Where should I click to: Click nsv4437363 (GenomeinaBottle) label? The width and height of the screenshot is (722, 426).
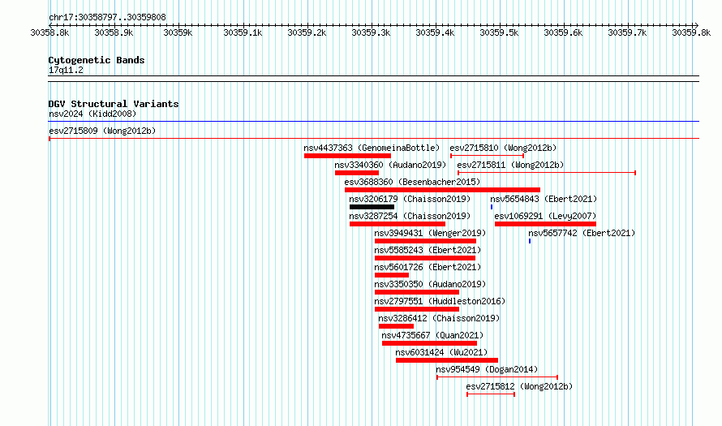tap(372, 148)
